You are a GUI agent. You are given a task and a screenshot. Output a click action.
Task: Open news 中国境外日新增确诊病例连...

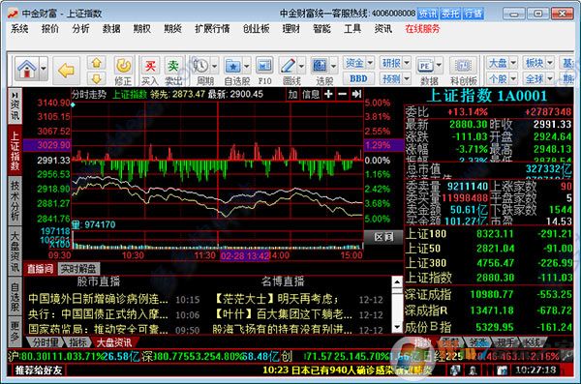pos(98,299)
